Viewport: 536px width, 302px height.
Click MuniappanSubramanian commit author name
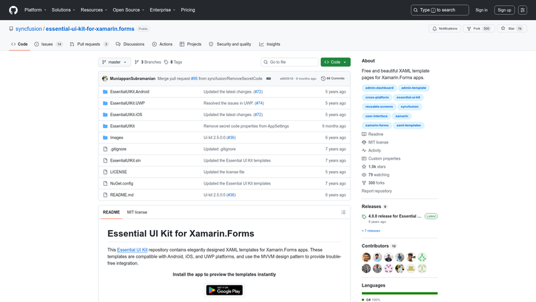point(133,79)
